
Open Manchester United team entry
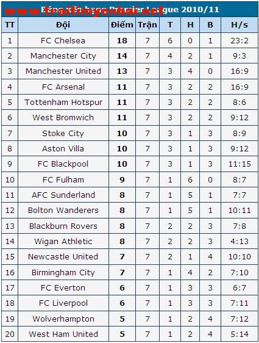63,71
